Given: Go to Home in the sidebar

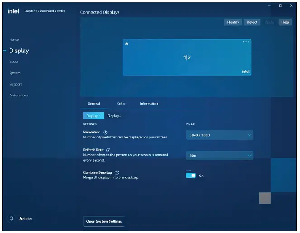Looking at the screenshot, I should point(14,40).
